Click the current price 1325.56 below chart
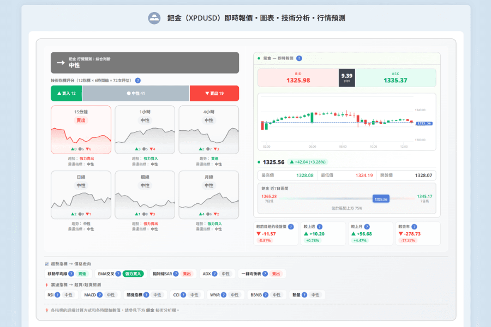The height and width of the screenshot is (327, 491). pos(273,162)
